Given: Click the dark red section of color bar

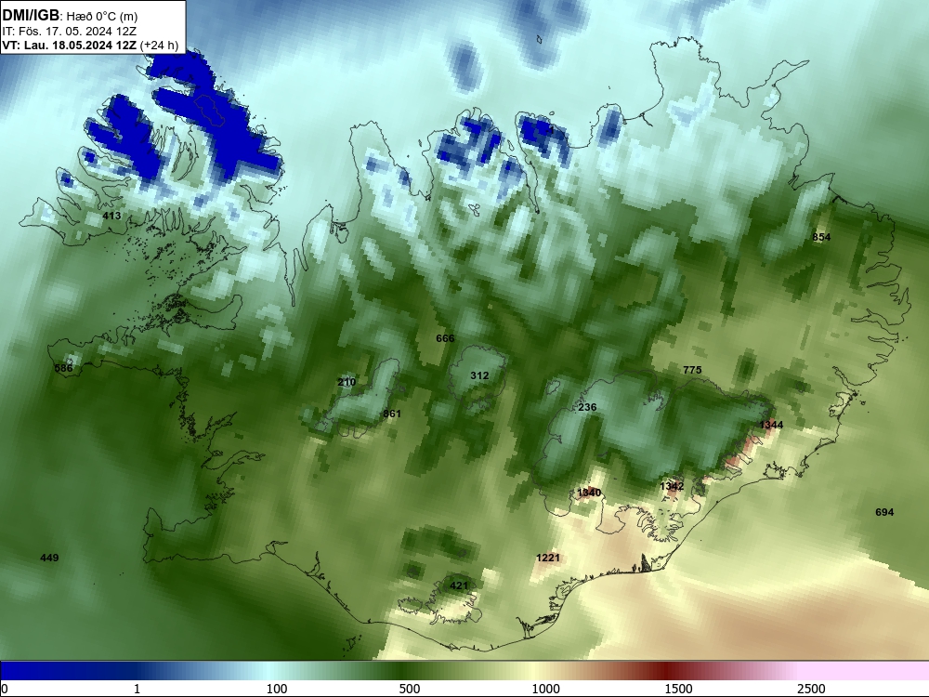Looking at the screenshot, I should click(x=666, y=671).
